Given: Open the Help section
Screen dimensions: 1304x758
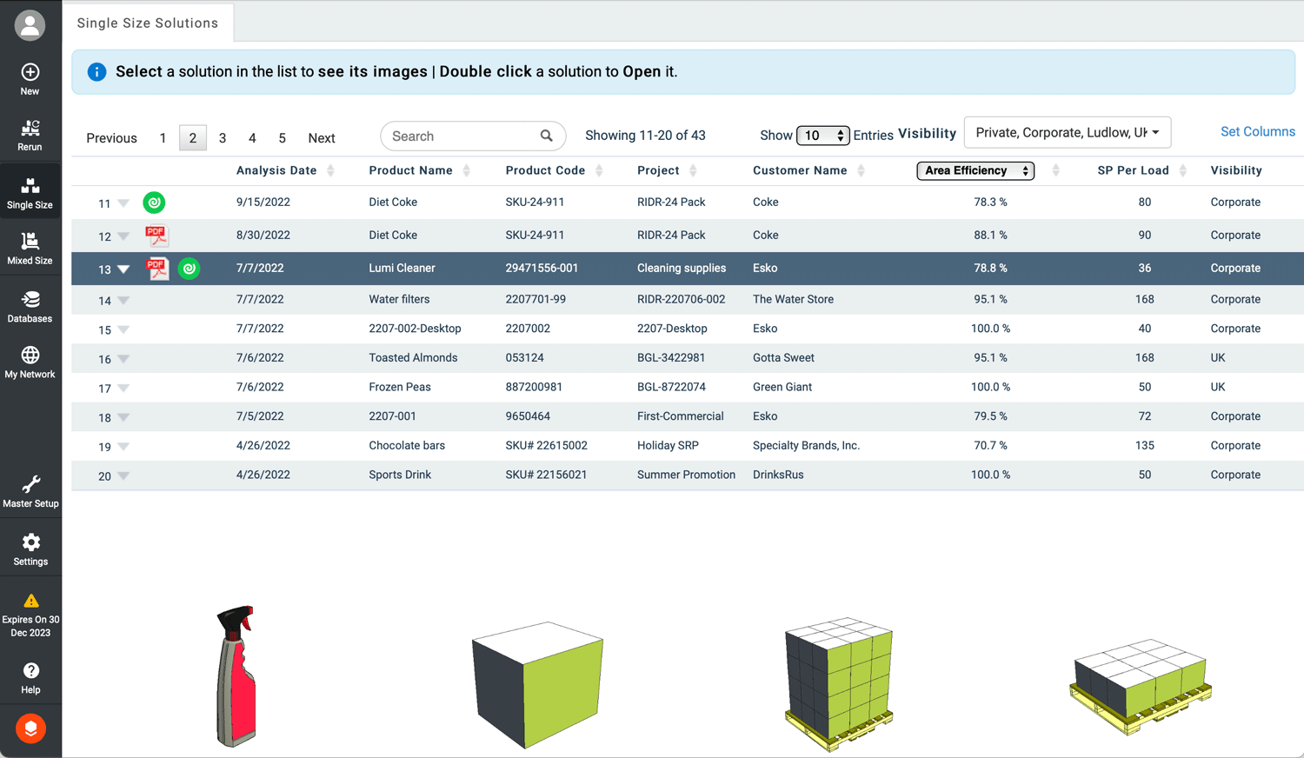Looking at the screenshot, I should coord(30,678).
